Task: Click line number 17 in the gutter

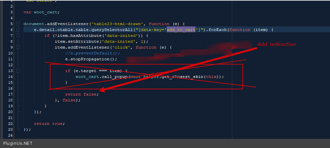Action: (x=10, y=94)
